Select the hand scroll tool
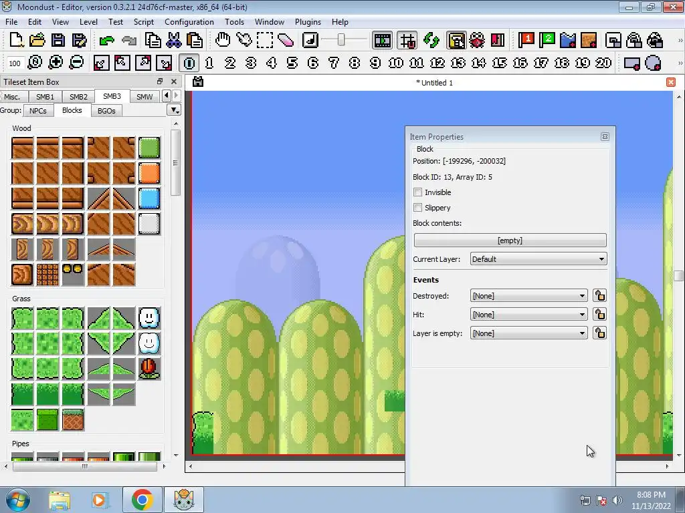Screen dimensions: 685x513 tap(223, 40)
